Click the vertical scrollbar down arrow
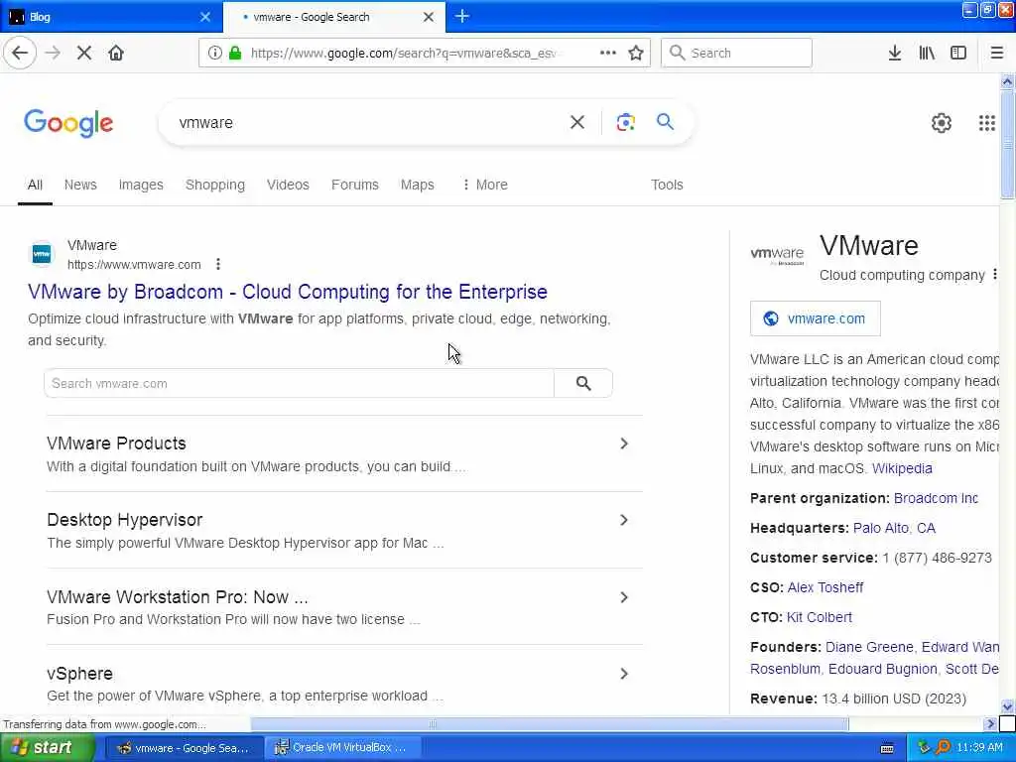 1007,706
